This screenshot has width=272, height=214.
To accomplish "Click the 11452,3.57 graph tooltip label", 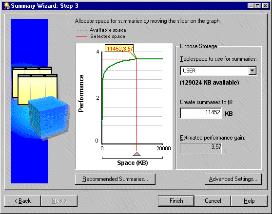I will click(x=119, y=49).
